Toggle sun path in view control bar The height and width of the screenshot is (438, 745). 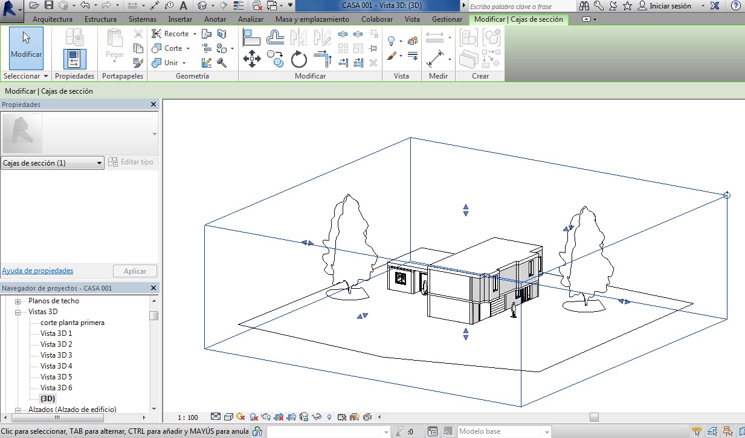click(240, 417)
